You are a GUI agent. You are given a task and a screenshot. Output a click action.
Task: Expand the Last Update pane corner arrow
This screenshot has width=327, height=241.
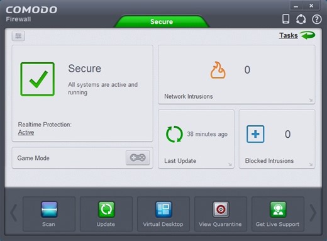coord(230,164)
